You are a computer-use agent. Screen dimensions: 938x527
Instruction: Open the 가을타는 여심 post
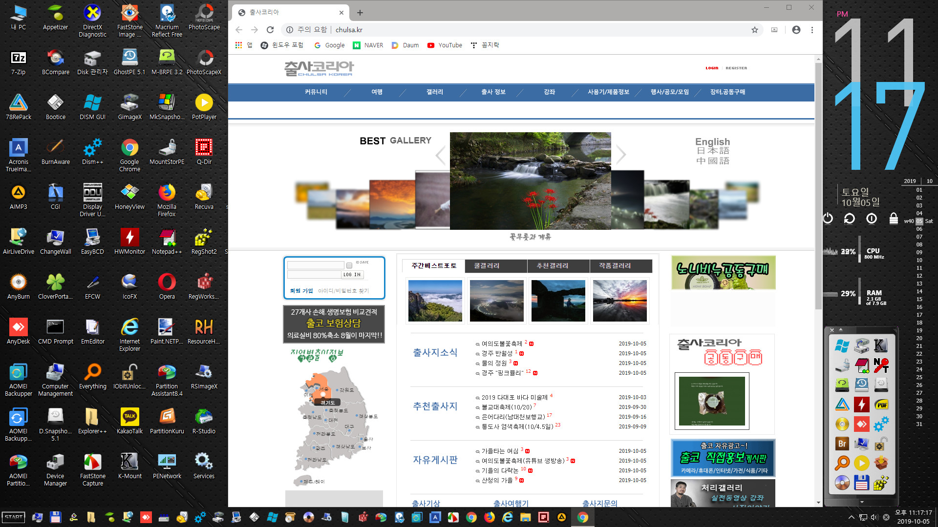500,451
